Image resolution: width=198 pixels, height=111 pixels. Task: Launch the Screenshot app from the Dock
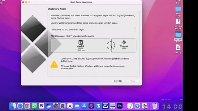pos(70,106)
